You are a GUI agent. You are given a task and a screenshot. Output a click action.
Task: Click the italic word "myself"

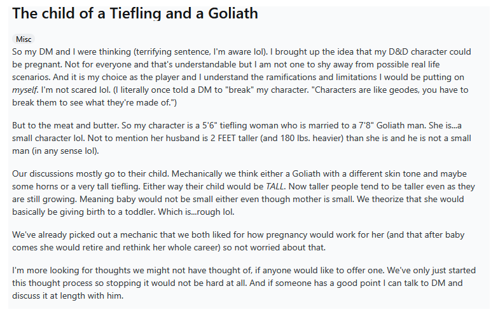25,90
